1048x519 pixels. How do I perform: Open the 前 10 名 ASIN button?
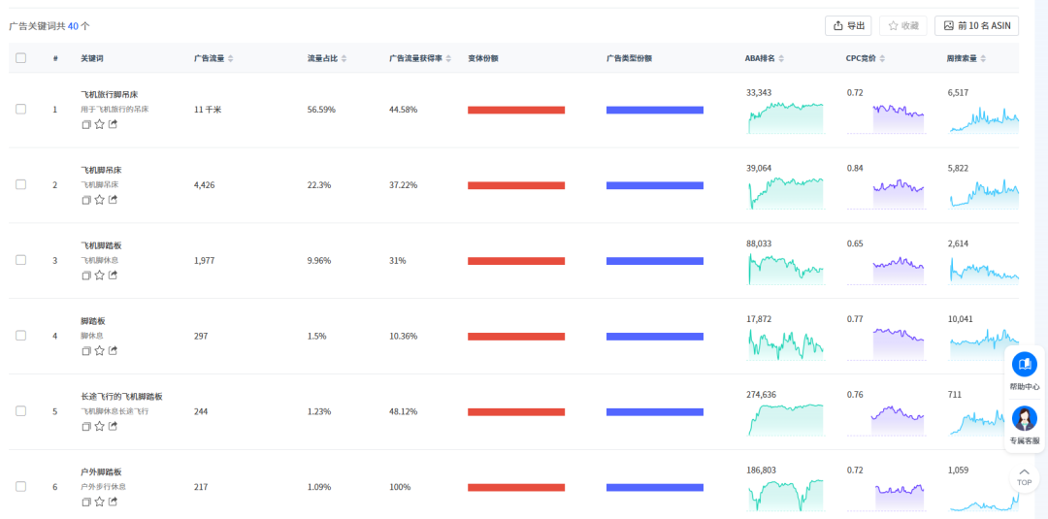pyautogui.click(x=976, y=26)
